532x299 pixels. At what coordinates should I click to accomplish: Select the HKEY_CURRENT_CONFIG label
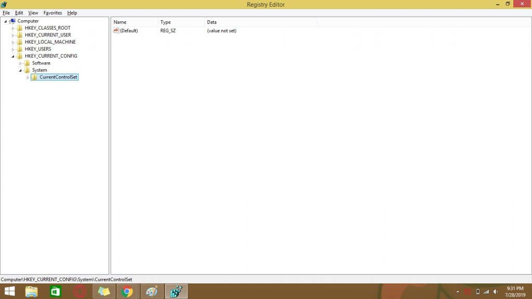[x=51, y=56]
